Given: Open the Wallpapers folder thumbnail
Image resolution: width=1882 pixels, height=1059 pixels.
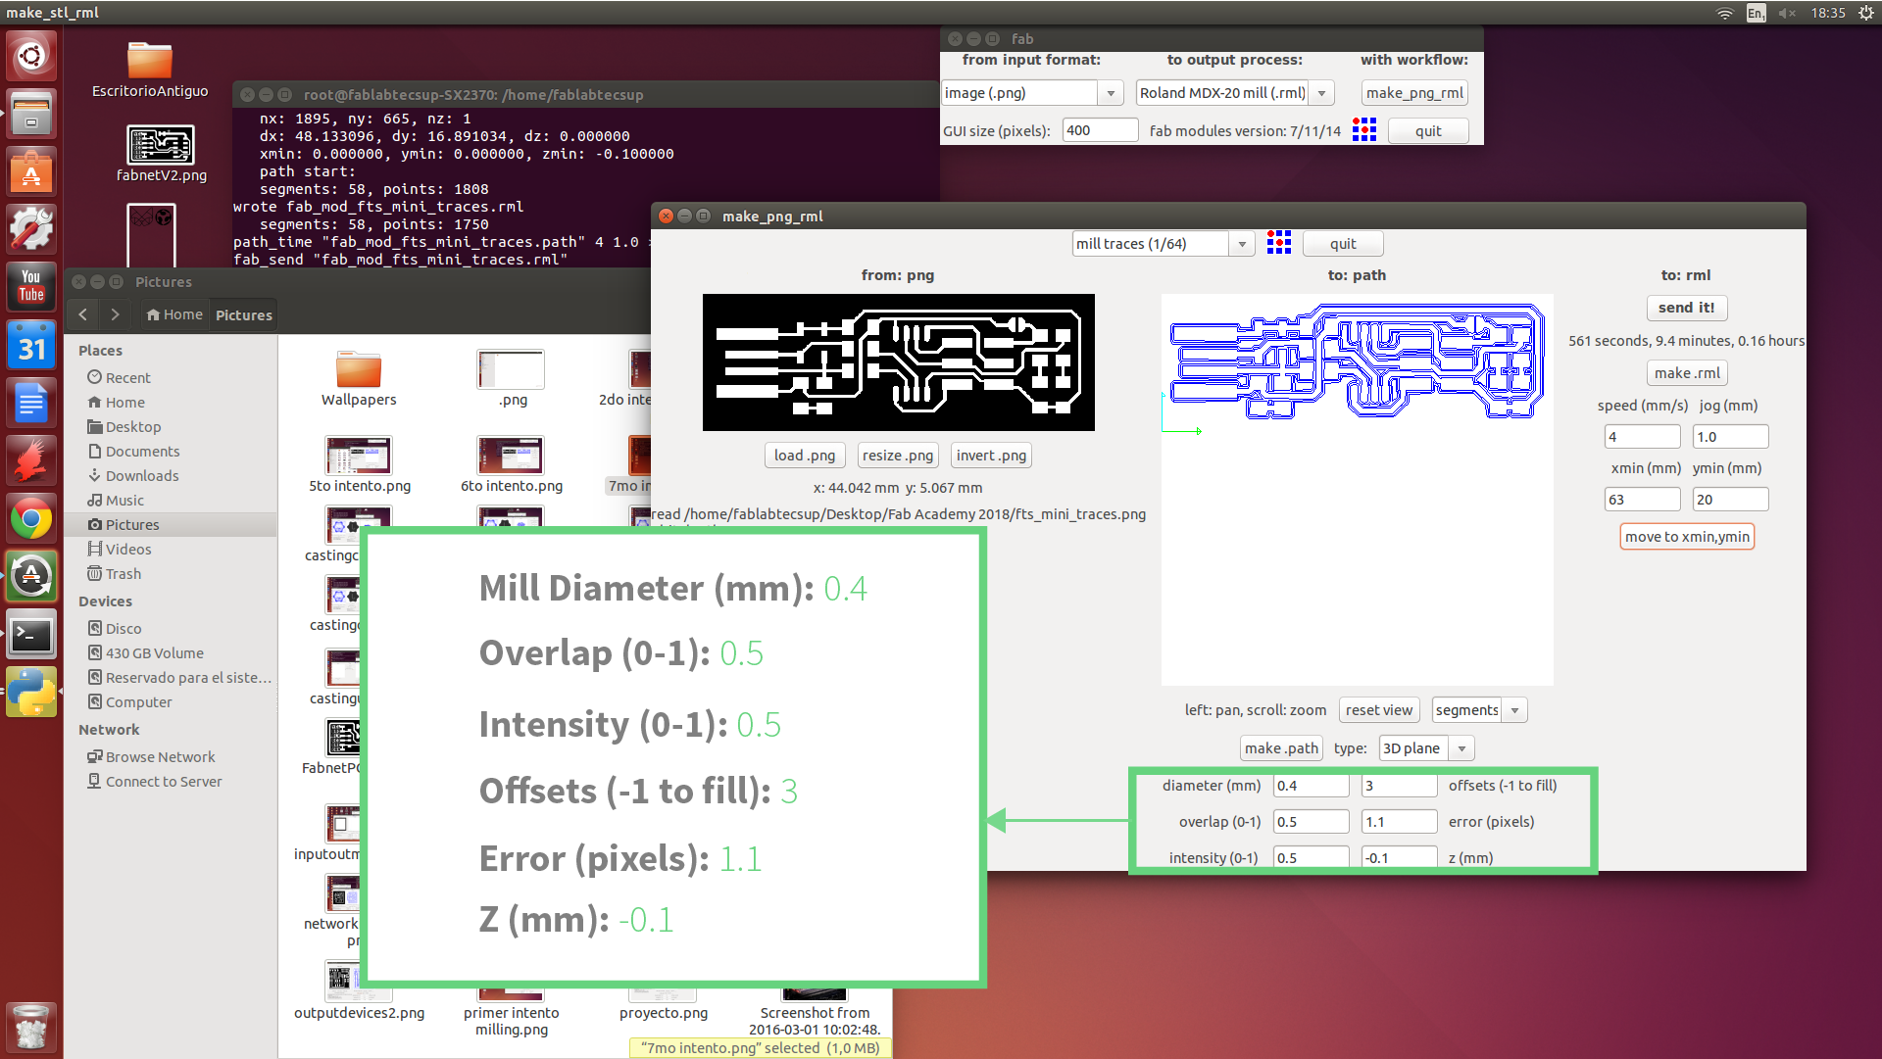Looking at the screenshot, I should click(358, 370).
